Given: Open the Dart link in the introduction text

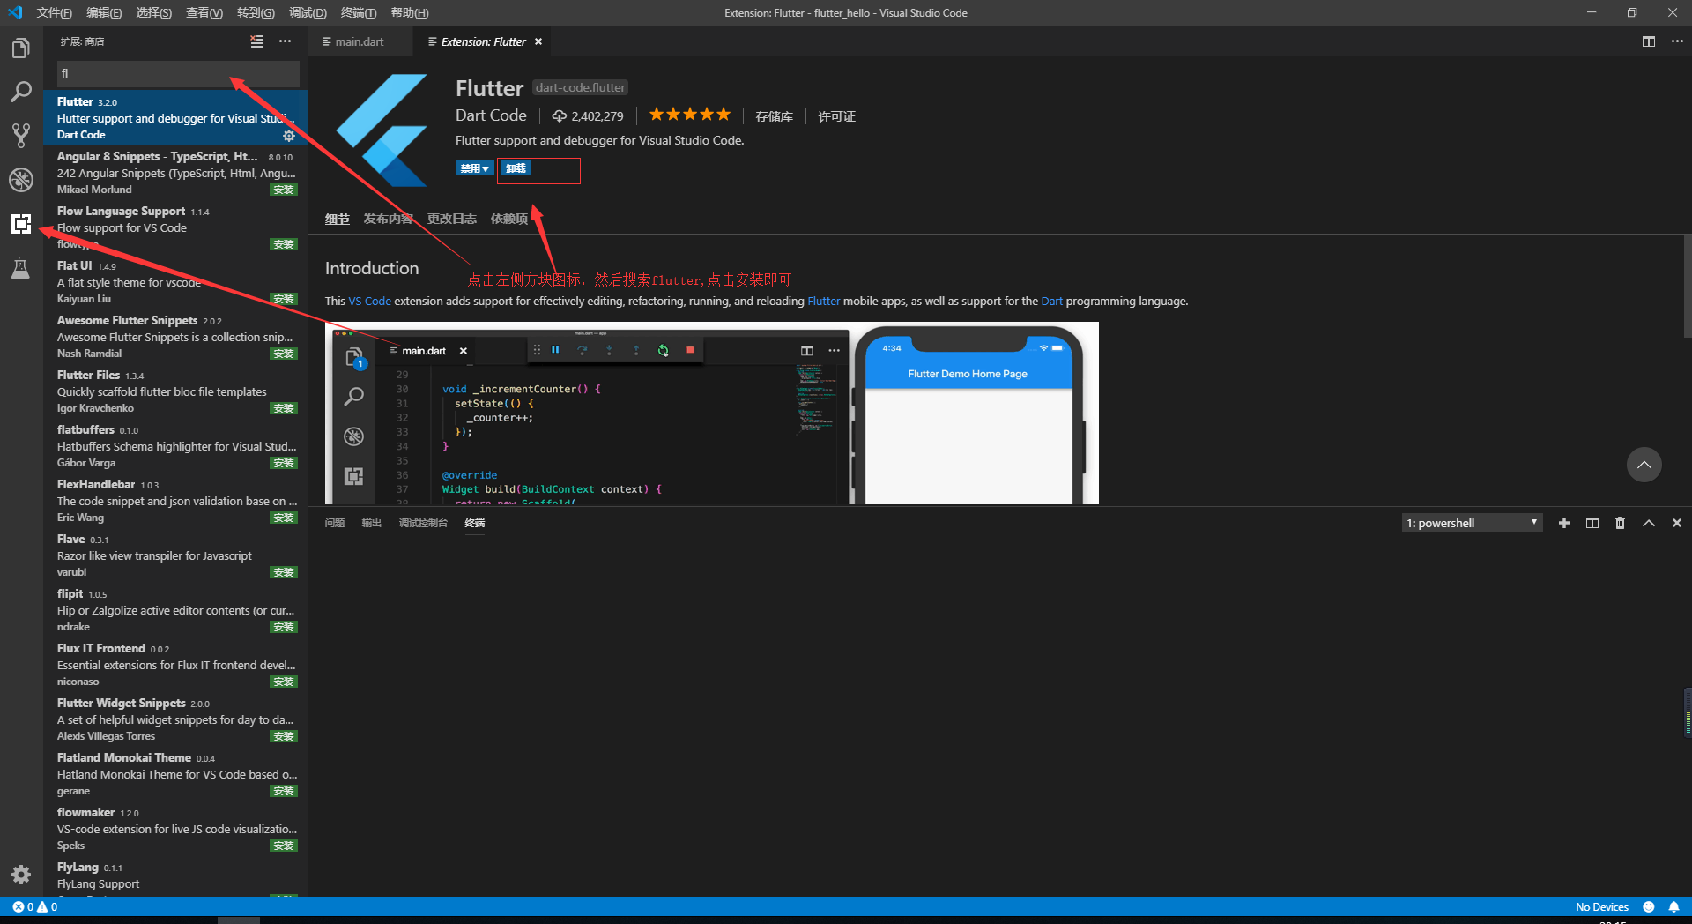Looking at the screenshot, I should (1052, 301).
